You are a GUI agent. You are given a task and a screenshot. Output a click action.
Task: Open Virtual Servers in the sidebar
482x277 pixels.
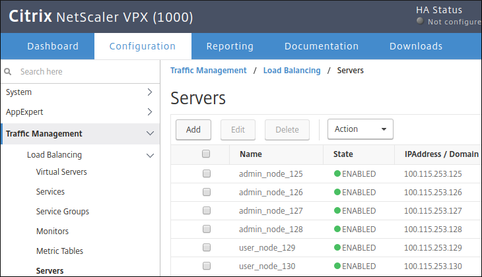(61, 172)
